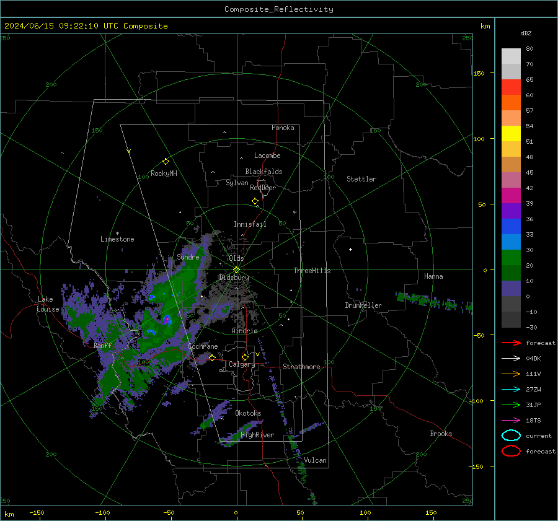
Task: Click the yellow diamond marker near Cochrane
Action: click(x=212, y=357)
